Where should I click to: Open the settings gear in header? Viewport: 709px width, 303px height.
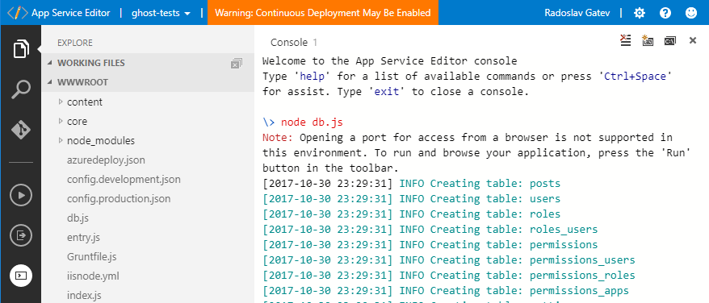pyautogui.click(x=640, y=13)
